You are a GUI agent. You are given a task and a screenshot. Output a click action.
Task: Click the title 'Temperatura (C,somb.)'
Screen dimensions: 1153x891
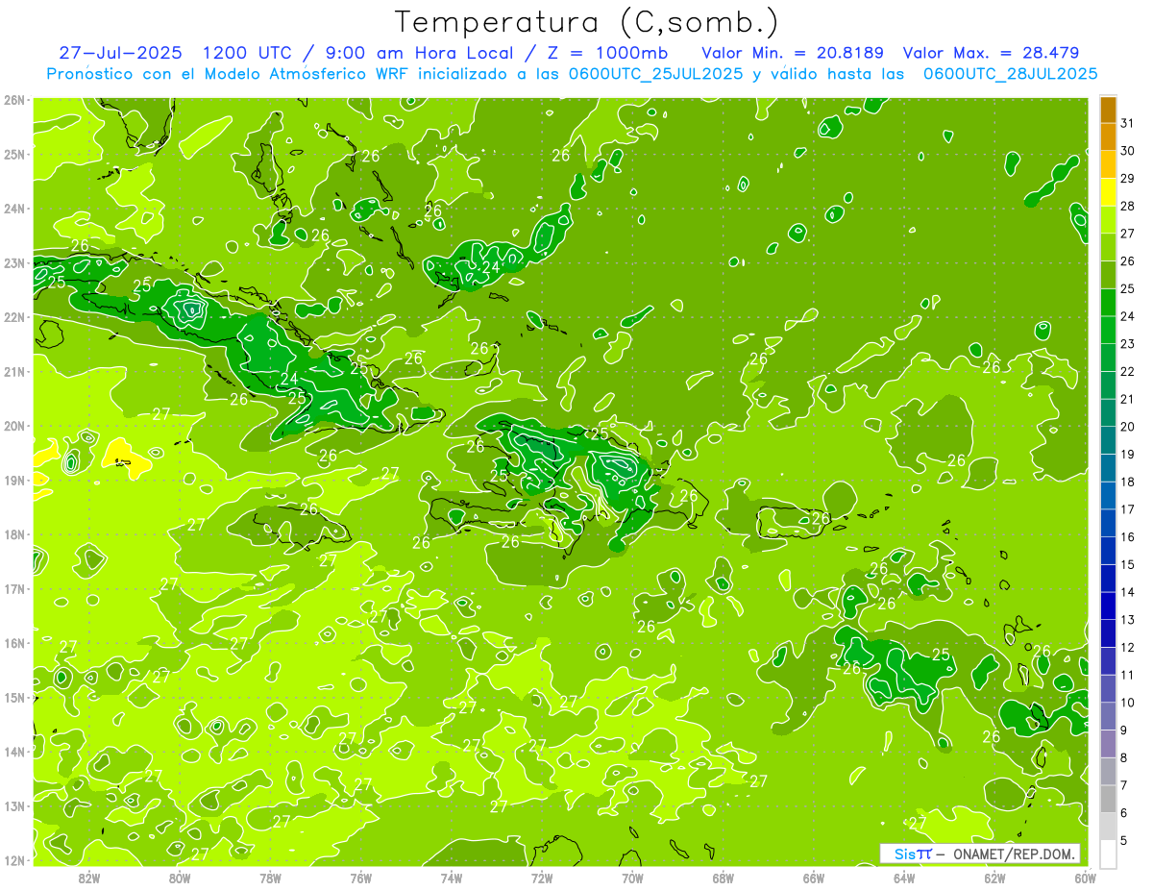pos(587,22)
